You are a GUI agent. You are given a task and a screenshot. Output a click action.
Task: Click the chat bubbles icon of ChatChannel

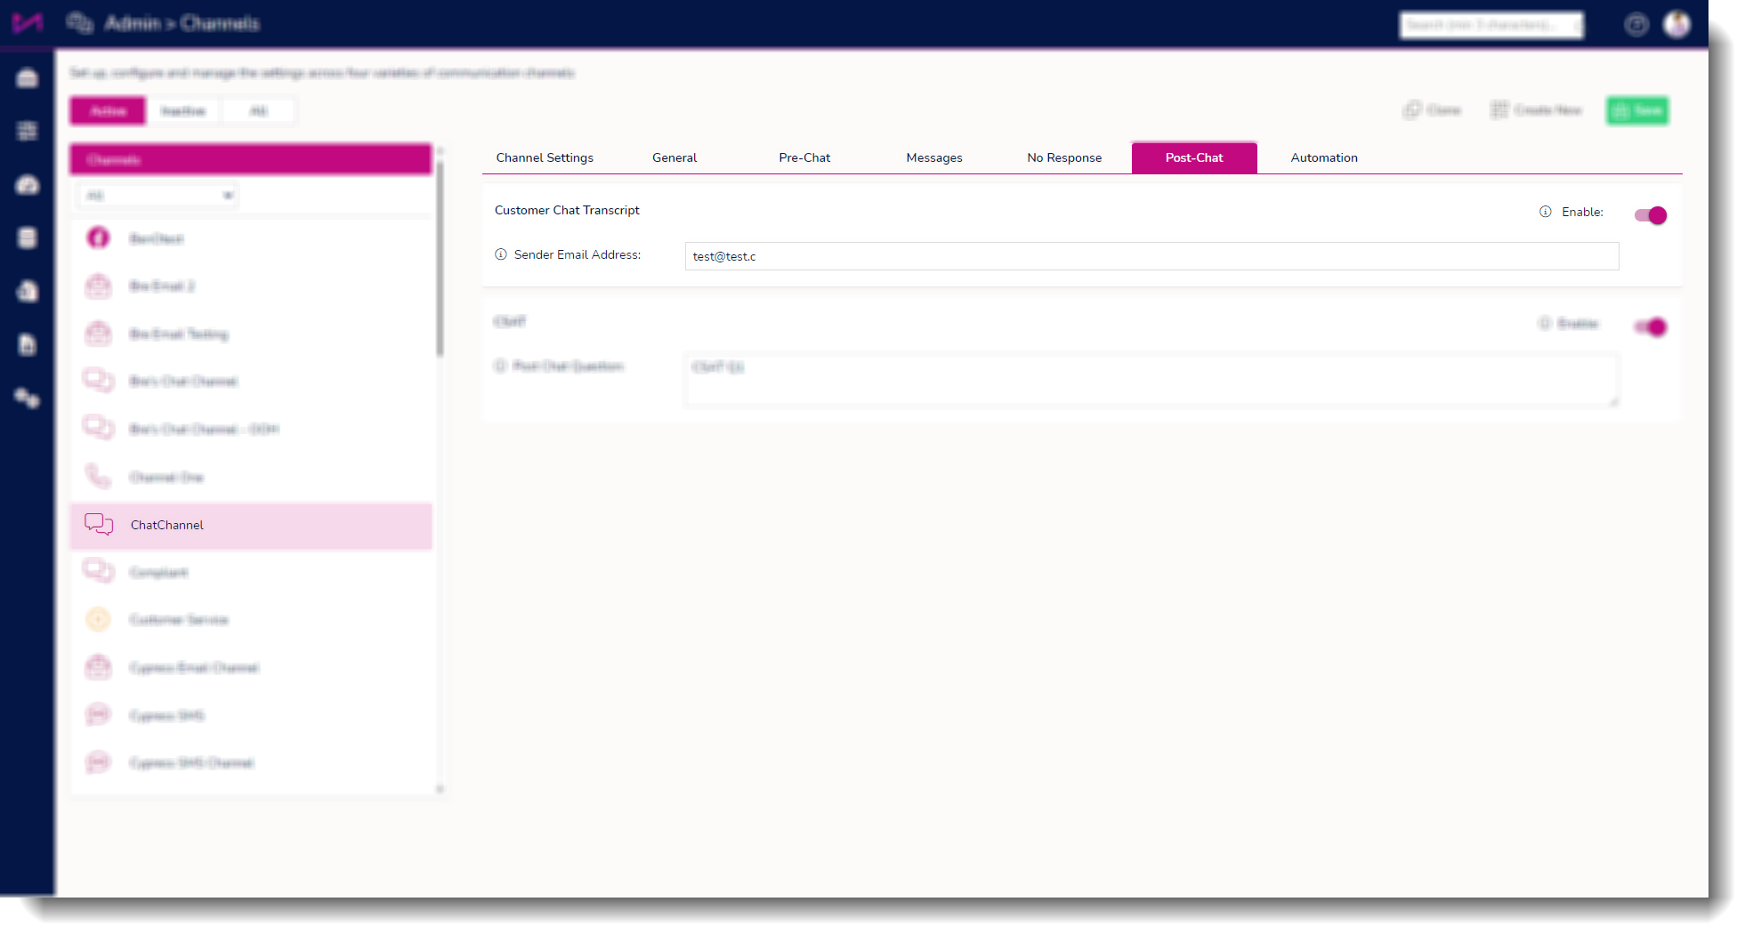[x=99, y=525]
